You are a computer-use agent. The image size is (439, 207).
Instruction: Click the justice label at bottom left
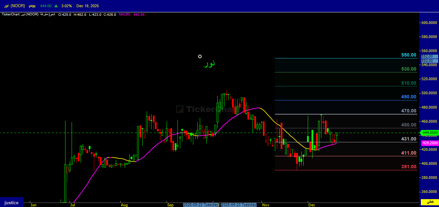(11, 203)
